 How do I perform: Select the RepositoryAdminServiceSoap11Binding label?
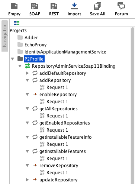[74, 66]
